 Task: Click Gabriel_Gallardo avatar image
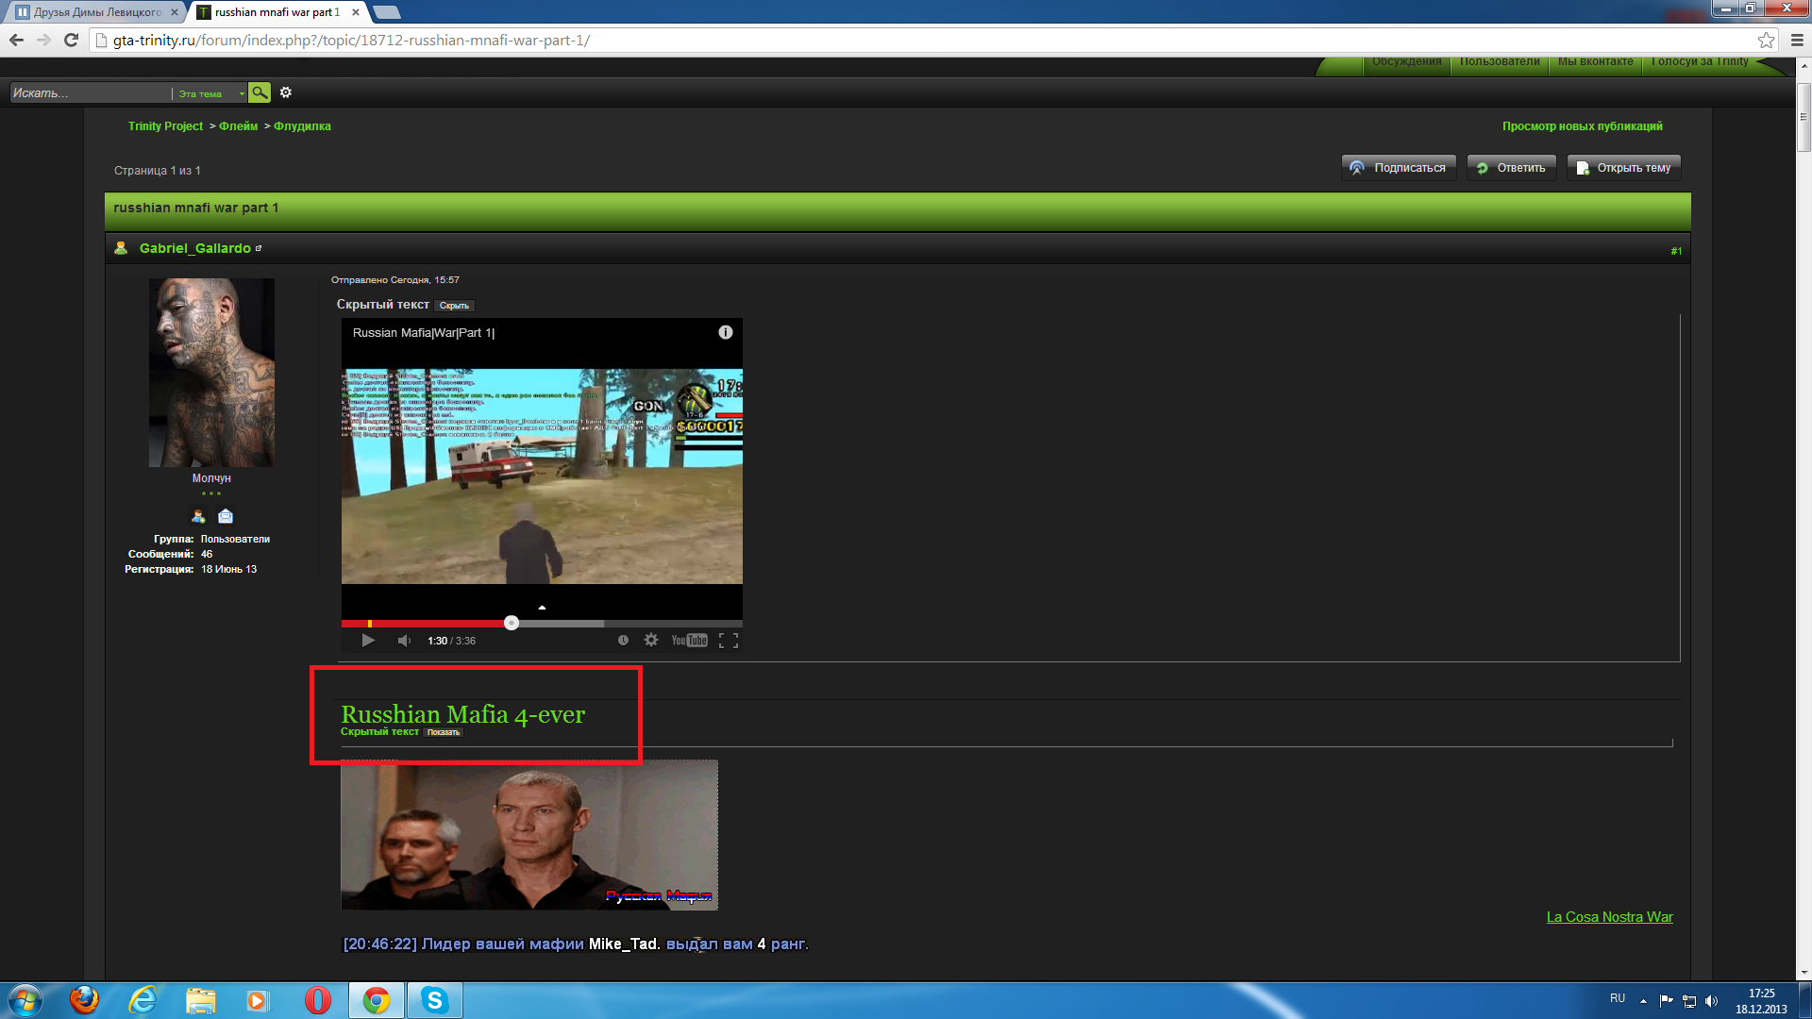coord(211,373)
